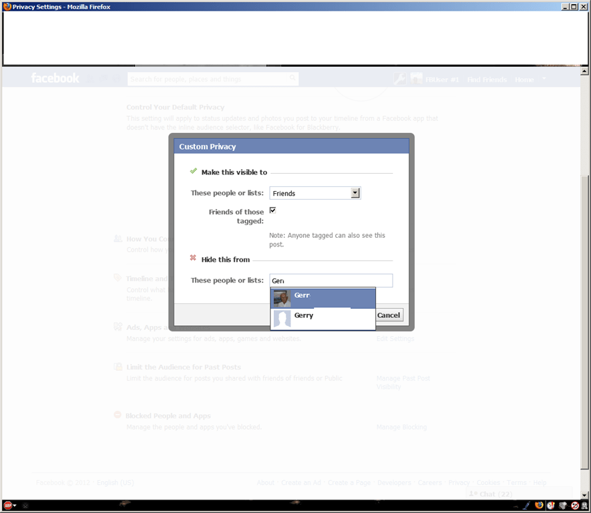Viewport: 591px width, 513px height.
Task: Open Firefox from the Windows taskbar
Action: coord(538,505)
